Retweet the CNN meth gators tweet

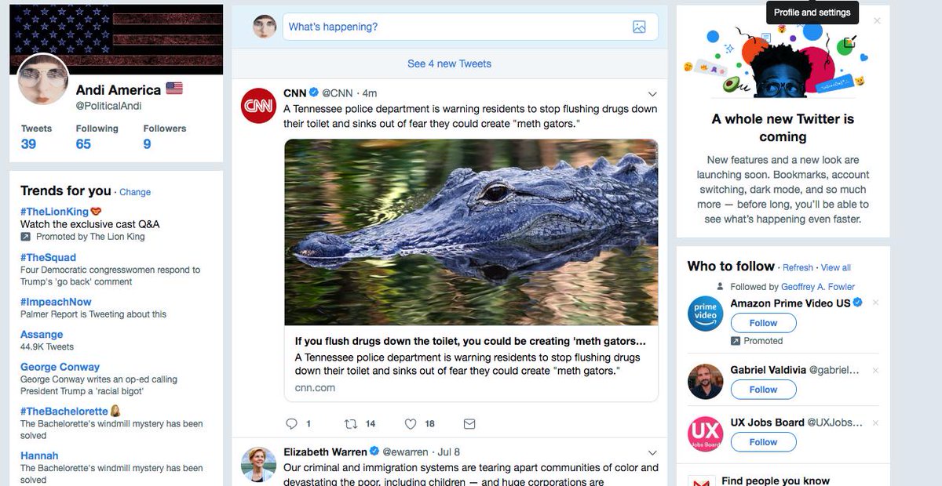click(x=351, y=424)
